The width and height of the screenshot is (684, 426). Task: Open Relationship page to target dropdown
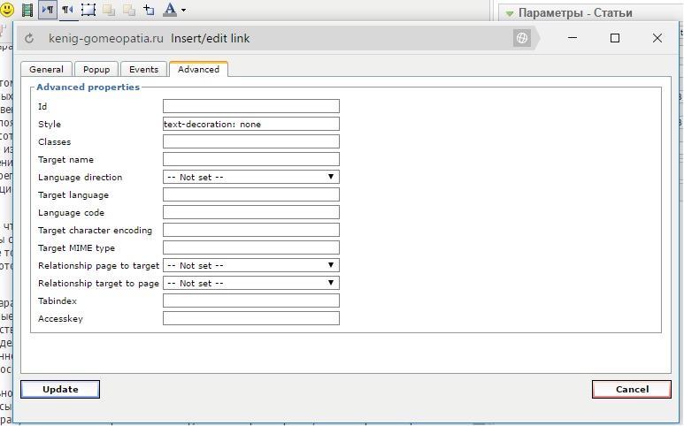[x=250, y=265]
